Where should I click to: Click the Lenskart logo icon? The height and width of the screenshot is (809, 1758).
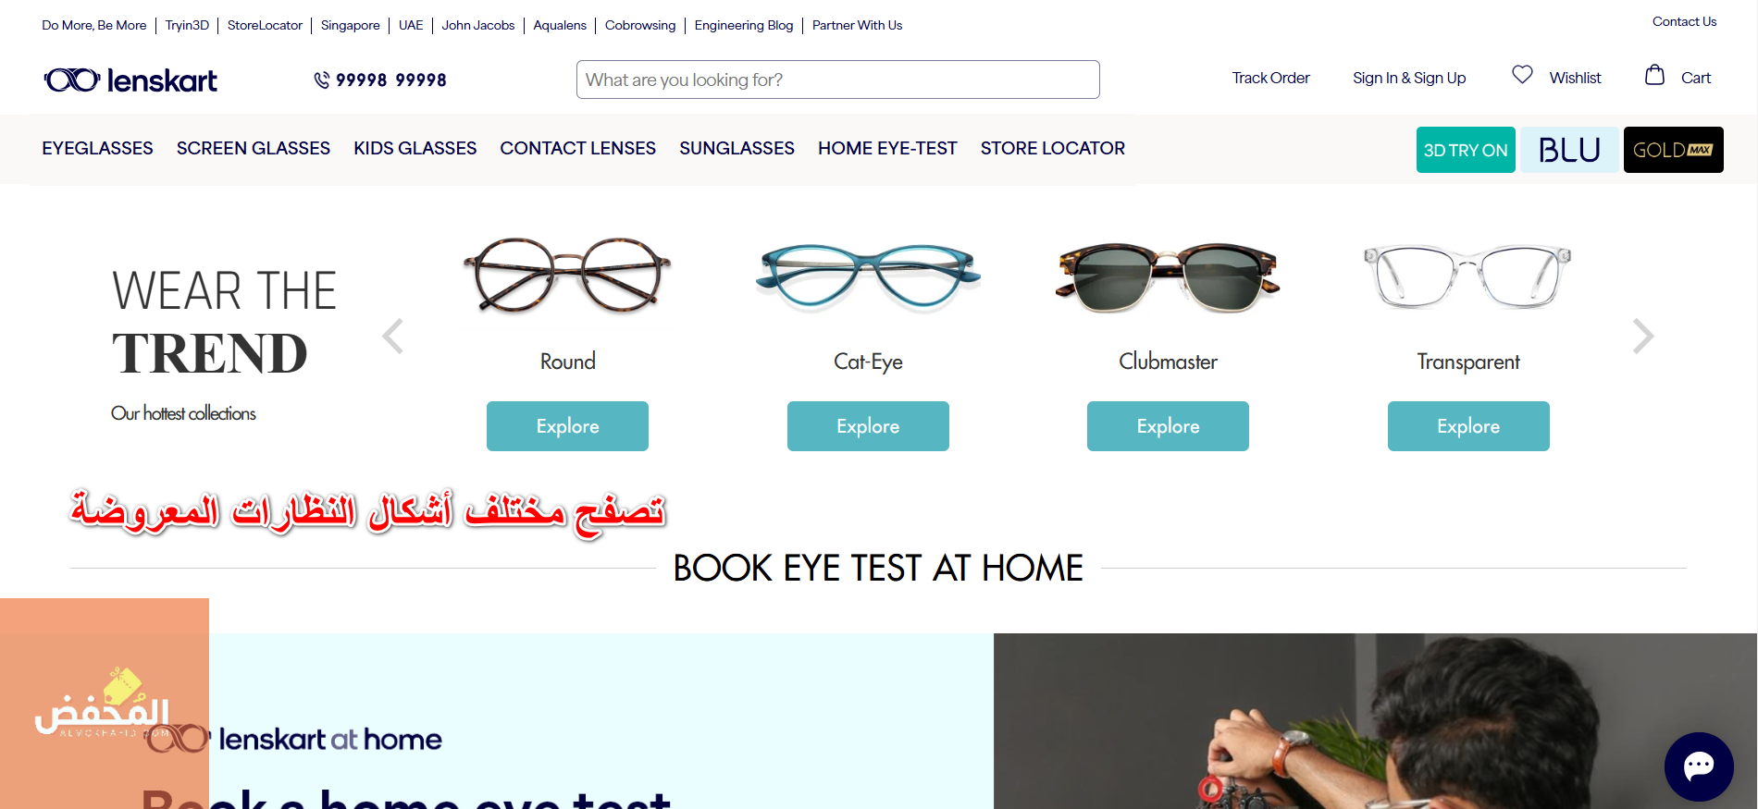point(130,80)
